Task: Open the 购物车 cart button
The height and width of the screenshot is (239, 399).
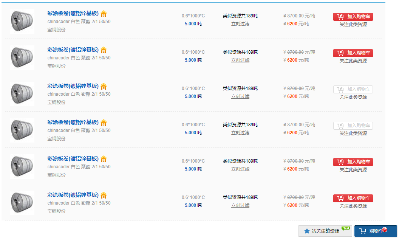Action: pos(375,231)
